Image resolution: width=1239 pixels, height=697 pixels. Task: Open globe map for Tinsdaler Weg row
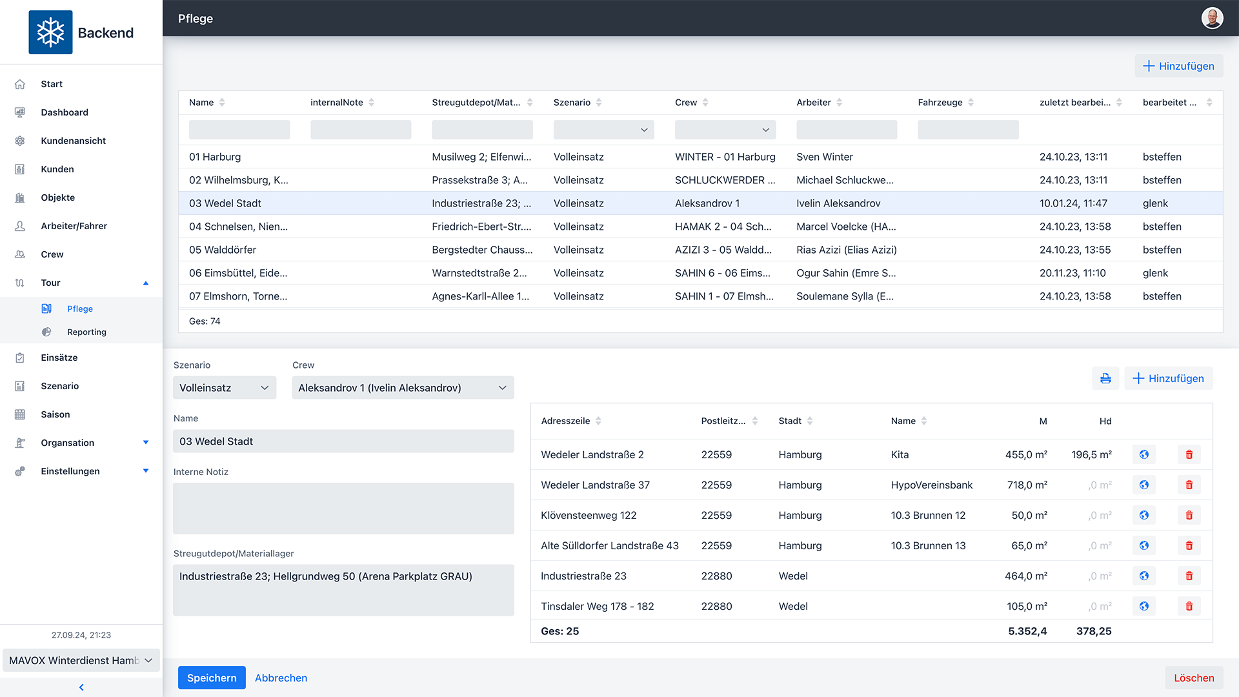click(x=1143, y=606)
